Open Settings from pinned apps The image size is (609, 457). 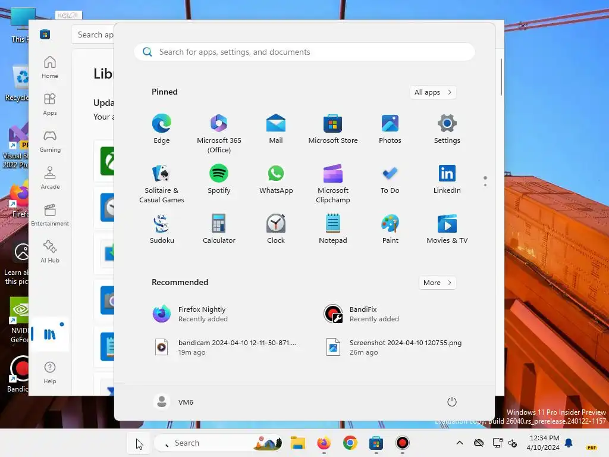click(447, 129)
